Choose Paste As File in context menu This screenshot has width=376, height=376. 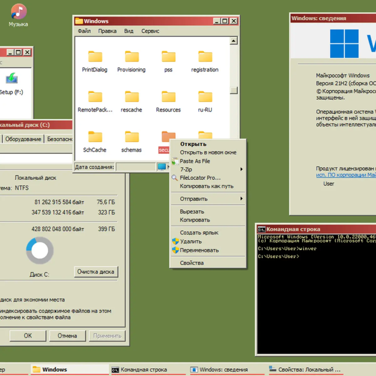(x=208, y=161)
